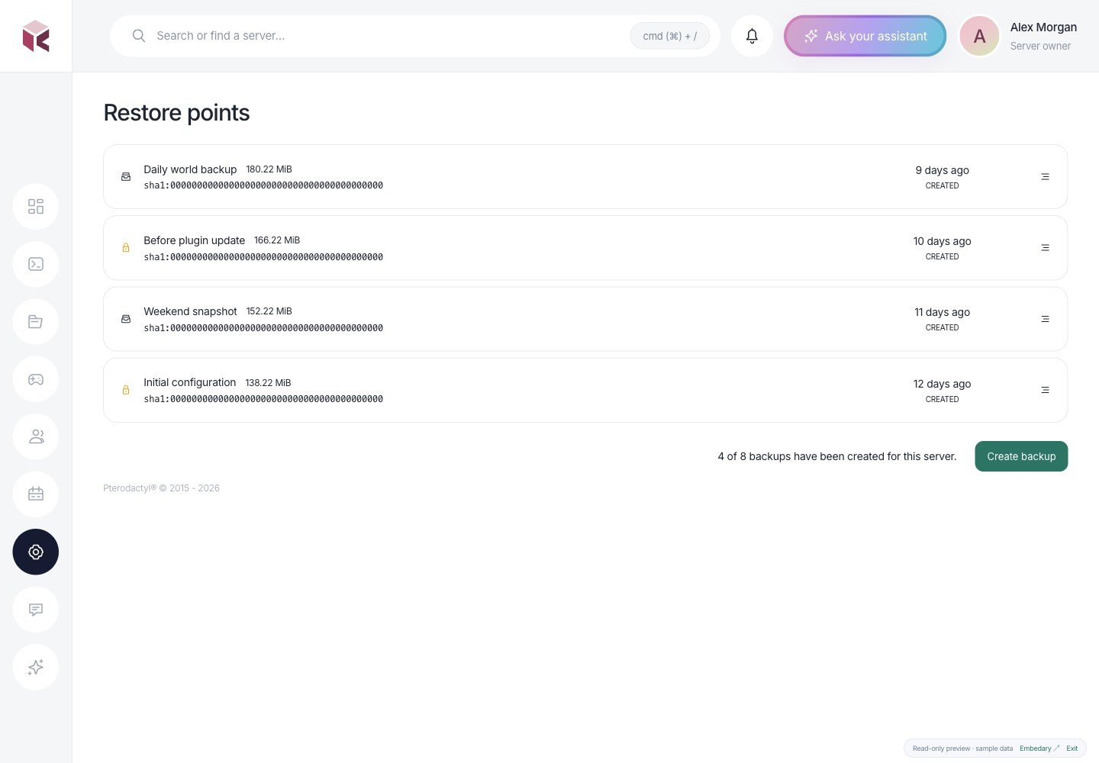Click the 12 days ago timestamp
Image resolution: width=1099 pixels, height=763 pixels.
943,384
